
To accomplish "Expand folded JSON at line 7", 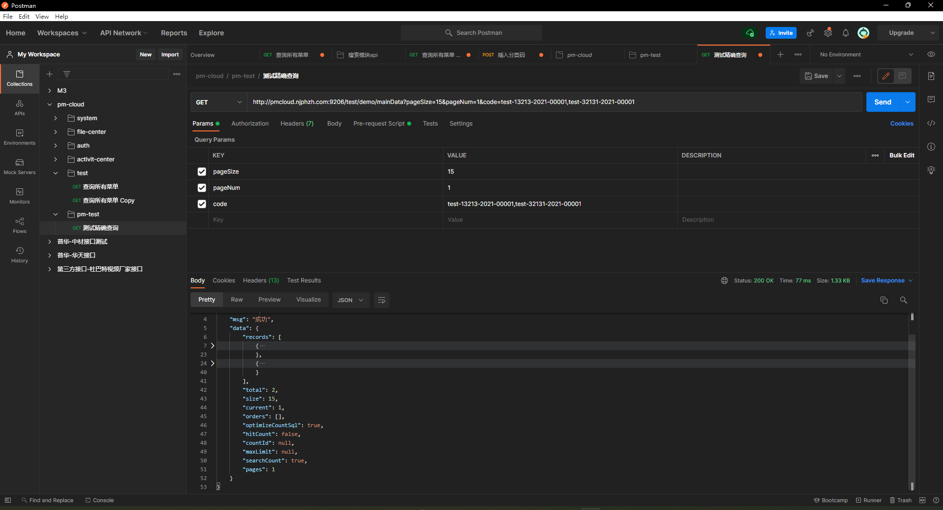I will [213, 346].
